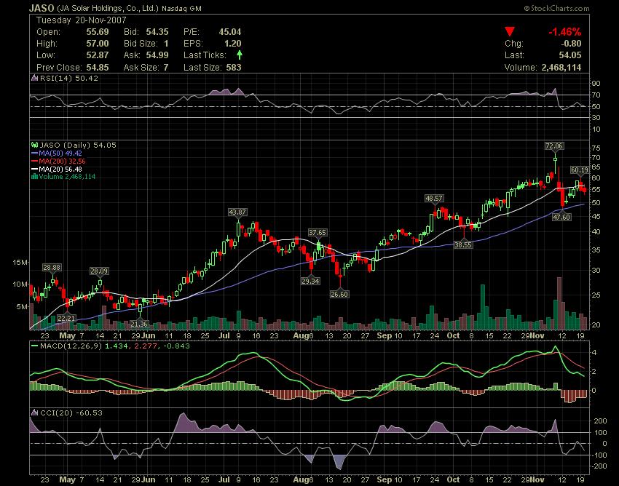
Task: Click the 43.87 July peak label
Action: point(237,212)
